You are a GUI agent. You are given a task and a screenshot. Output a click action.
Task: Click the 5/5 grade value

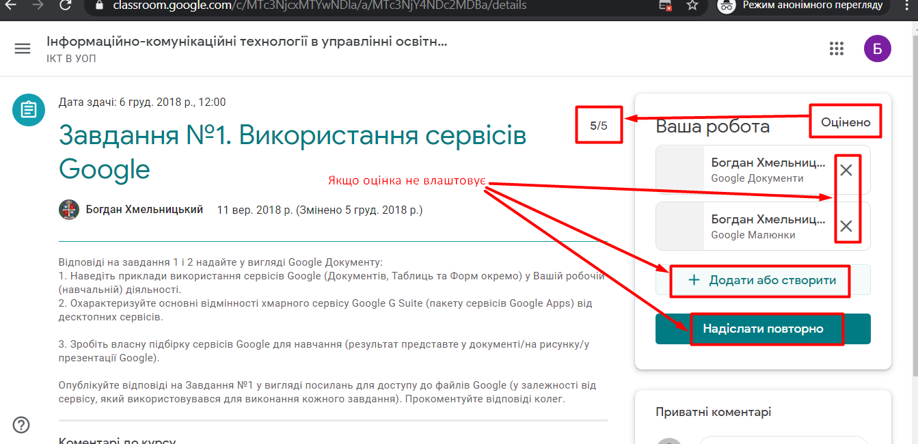pyautogui.click(x=599, y=126)
